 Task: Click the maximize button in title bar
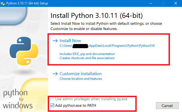[x=163, y=3]
